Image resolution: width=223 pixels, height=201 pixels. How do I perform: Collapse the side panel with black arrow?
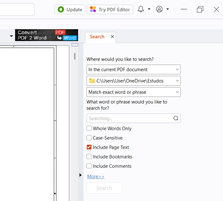click(x=80, y=175)
